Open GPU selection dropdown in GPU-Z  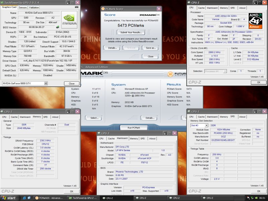pos(46,83)
